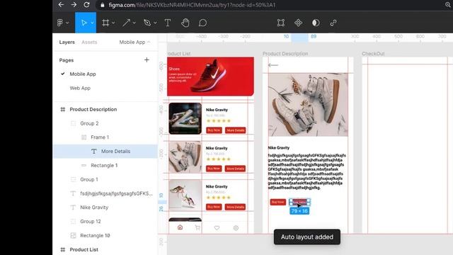Click More Details on third Nike Gravity card
453x255 pixels.
pyautogui.click(x=236, y=207)
